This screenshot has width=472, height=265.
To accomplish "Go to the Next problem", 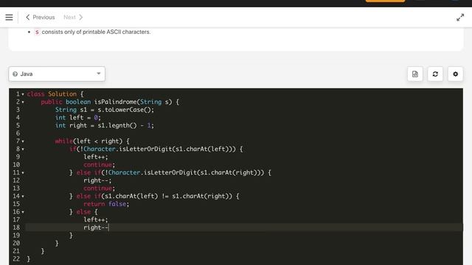I will pyautogui.click(x=73, y=18).
